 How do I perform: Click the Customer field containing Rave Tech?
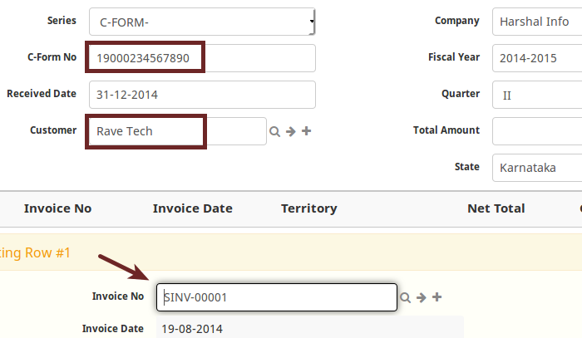tap(176, 131)
